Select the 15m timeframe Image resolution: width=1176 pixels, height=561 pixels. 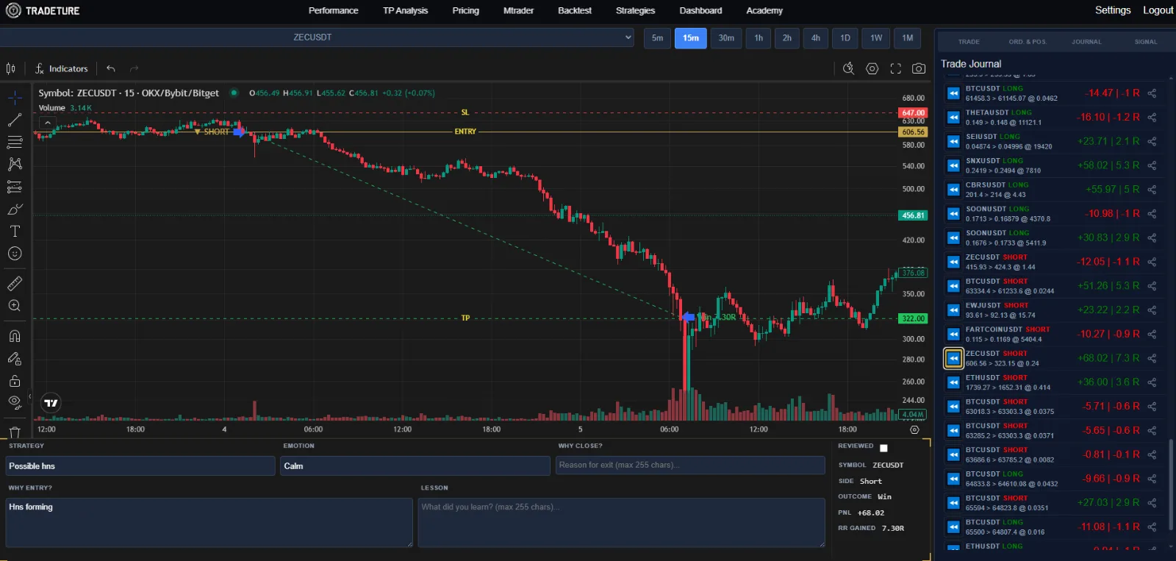[x=691, y=38]
